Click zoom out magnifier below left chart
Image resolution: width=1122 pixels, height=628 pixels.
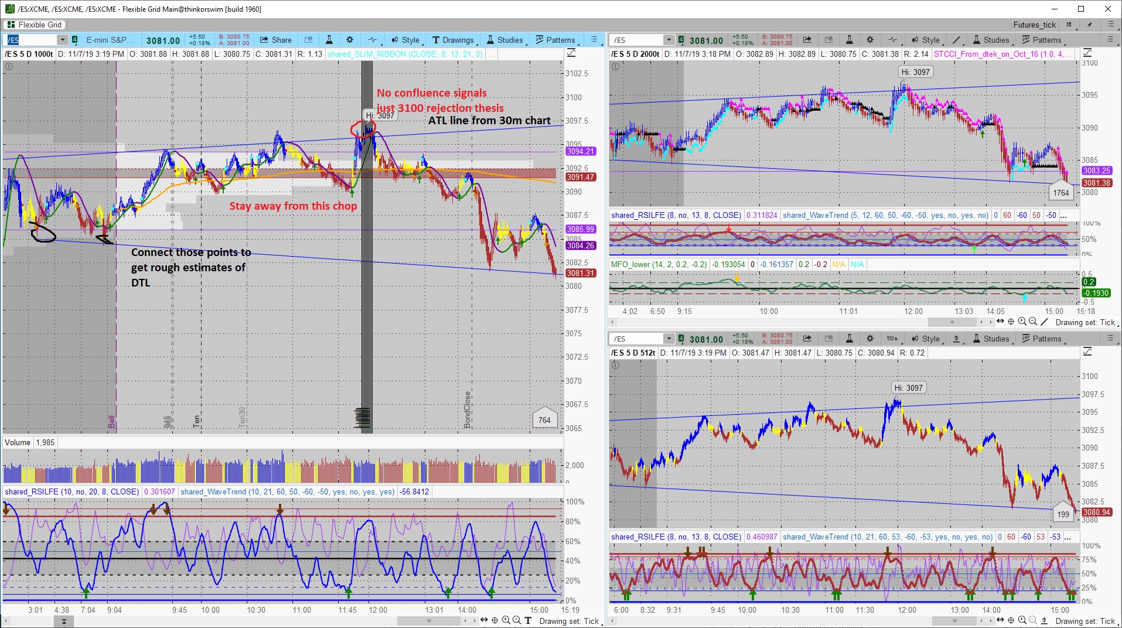click(x=517, y=620)
